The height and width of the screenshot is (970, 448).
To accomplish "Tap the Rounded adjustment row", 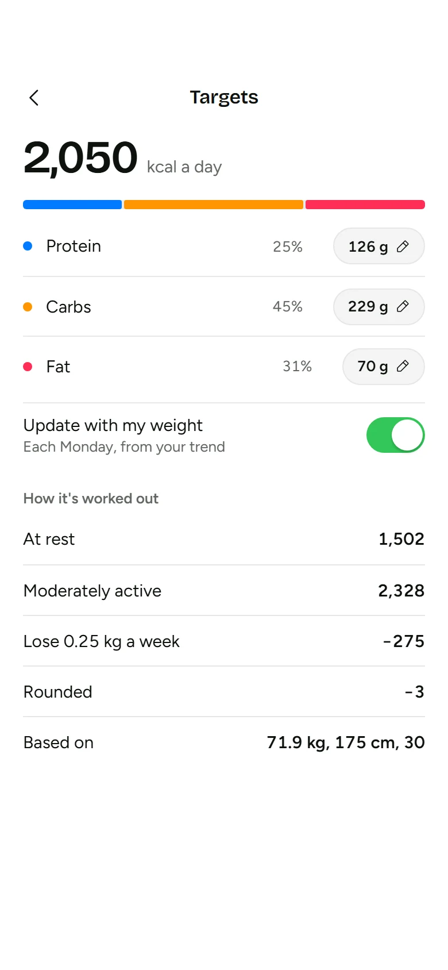I will 224,692.
